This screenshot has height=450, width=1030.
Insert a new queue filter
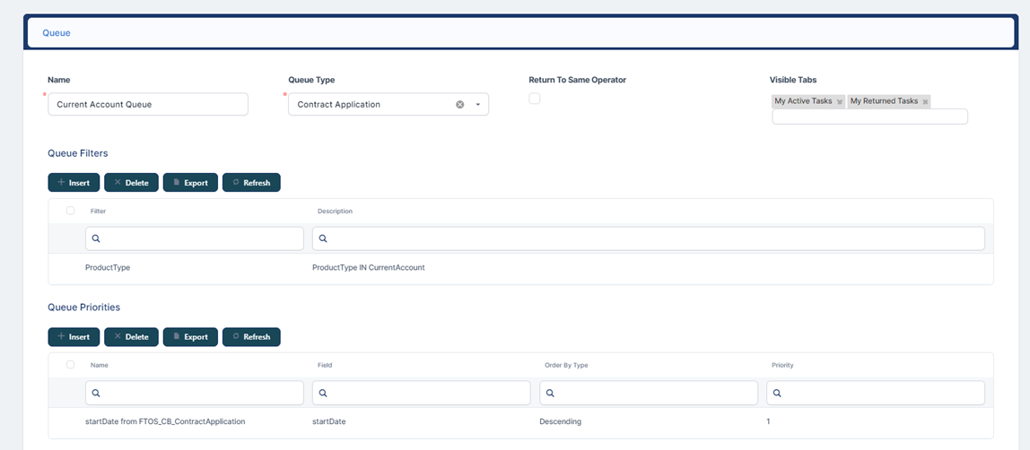point(74,183)
